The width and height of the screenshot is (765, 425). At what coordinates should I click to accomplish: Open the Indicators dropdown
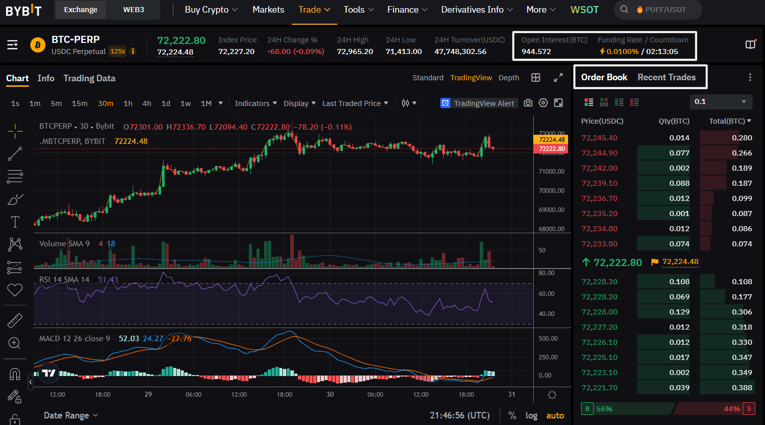point(256,103)
